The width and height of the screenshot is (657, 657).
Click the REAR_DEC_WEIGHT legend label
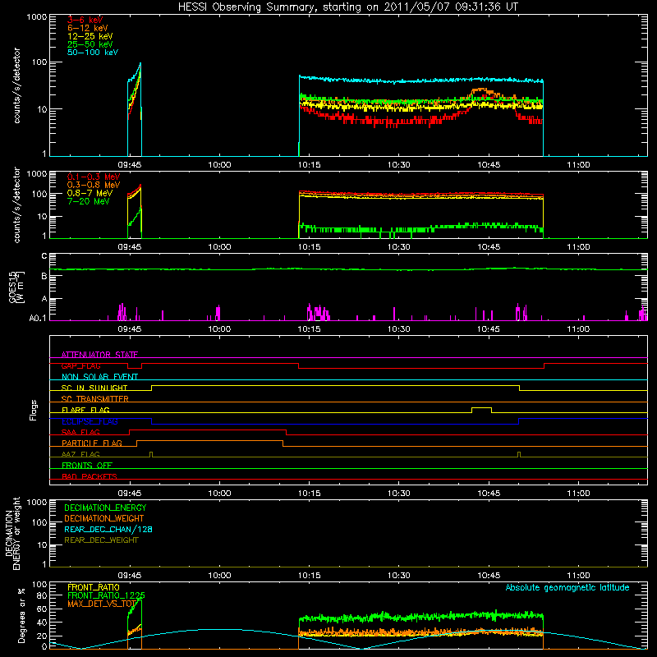[101, 540]
